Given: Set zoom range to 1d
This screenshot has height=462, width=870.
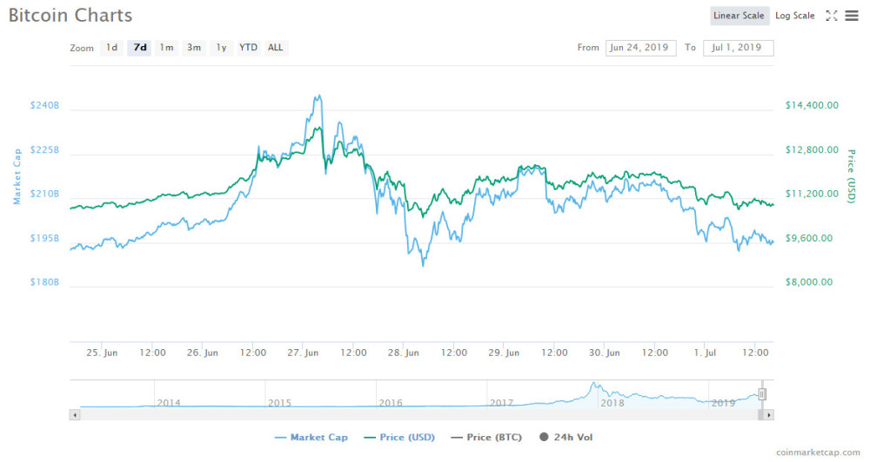Looking at the screenshot, I should pyautogui.click(x=111, y=48).
